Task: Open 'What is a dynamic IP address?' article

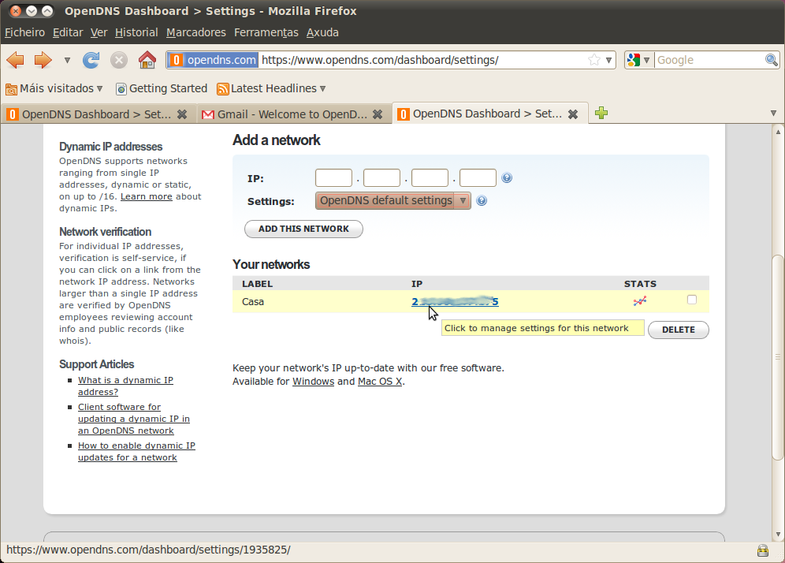Action: (x=125, y=386)
